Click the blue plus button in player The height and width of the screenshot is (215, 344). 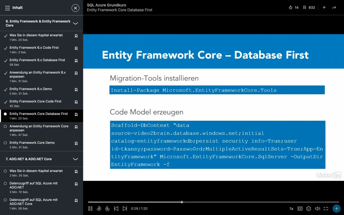tap(336, 209)
